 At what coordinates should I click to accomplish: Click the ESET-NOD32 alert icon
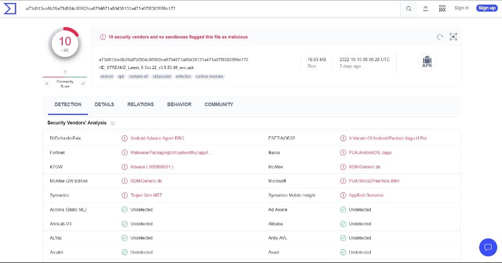(x=343, y=138)
